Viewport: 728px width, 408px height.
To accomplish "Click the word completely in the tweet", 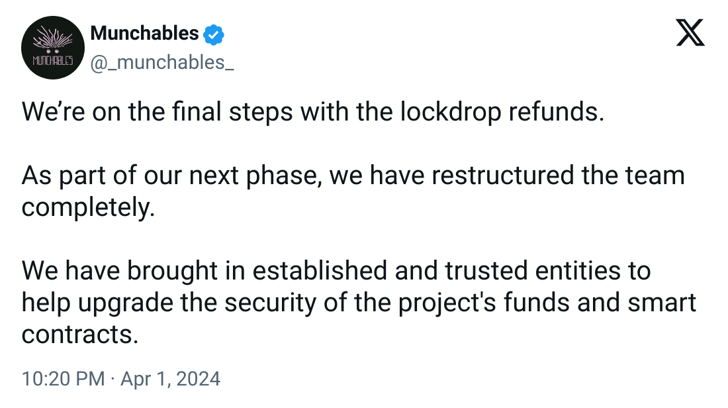I will coord(88,208).
